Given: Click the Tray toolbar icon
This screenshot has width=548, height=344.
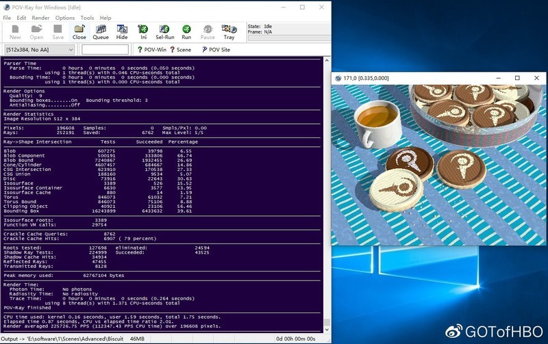Looking at the screenshot, I should (229, 31).
